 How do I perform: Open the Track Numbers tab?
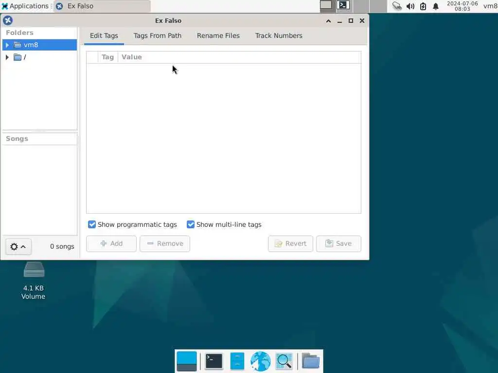click(x=279, y=35)
